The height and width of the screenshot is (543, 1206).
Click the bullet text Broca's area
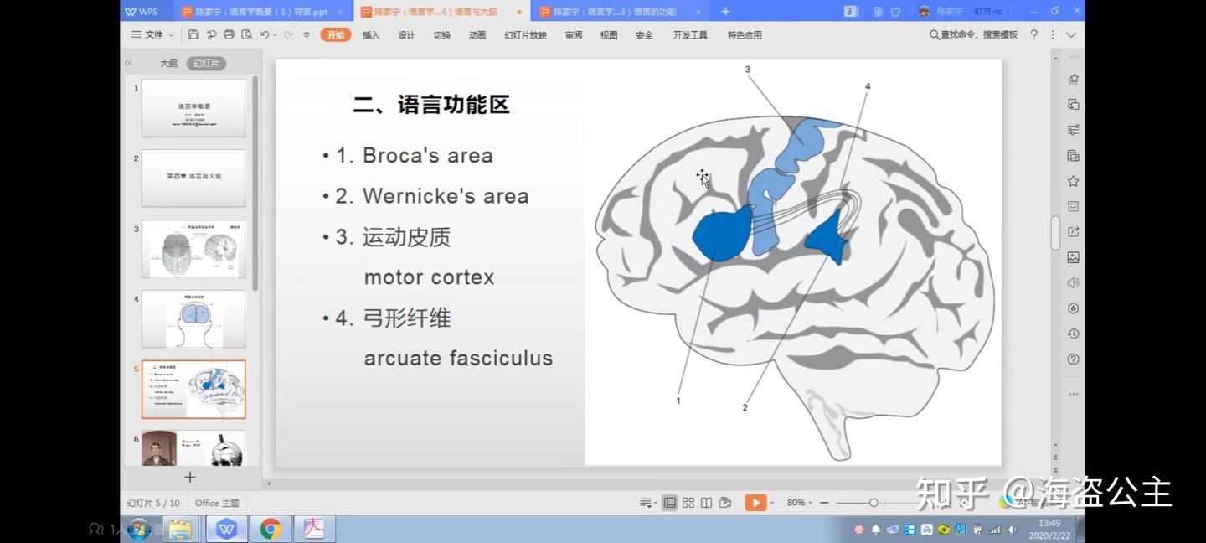pos(427,156)
